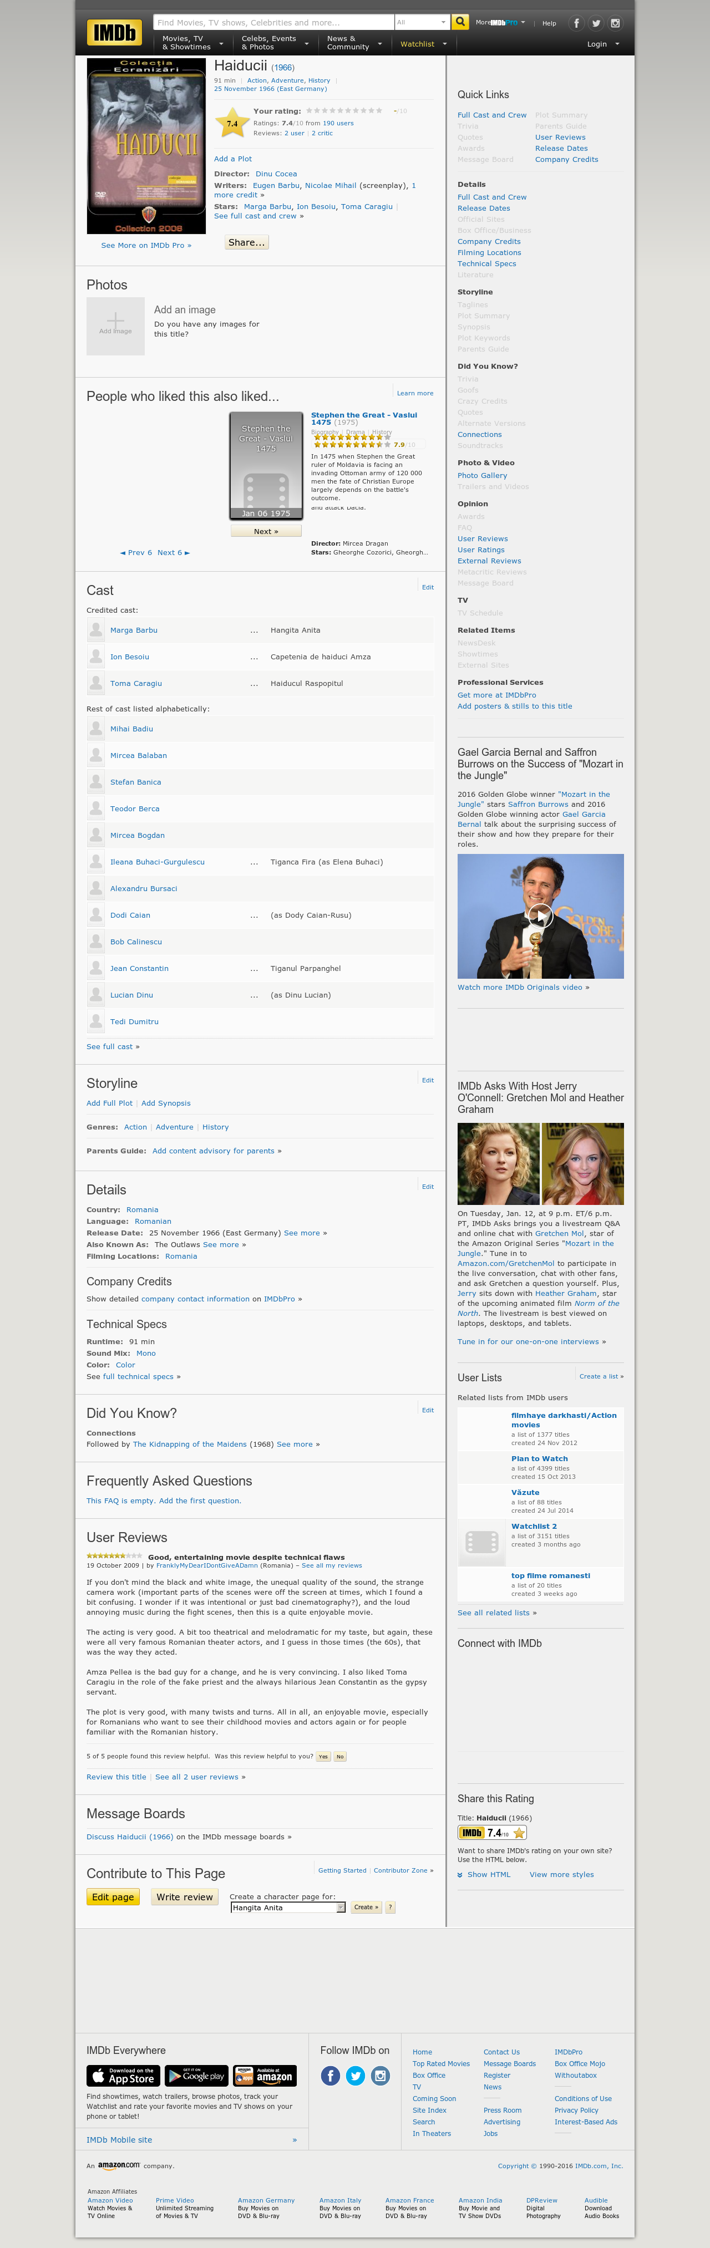Play the Gael Garcia Bernal video
The height and width of the screenshot is (2248, 710).
coord(541,916)
